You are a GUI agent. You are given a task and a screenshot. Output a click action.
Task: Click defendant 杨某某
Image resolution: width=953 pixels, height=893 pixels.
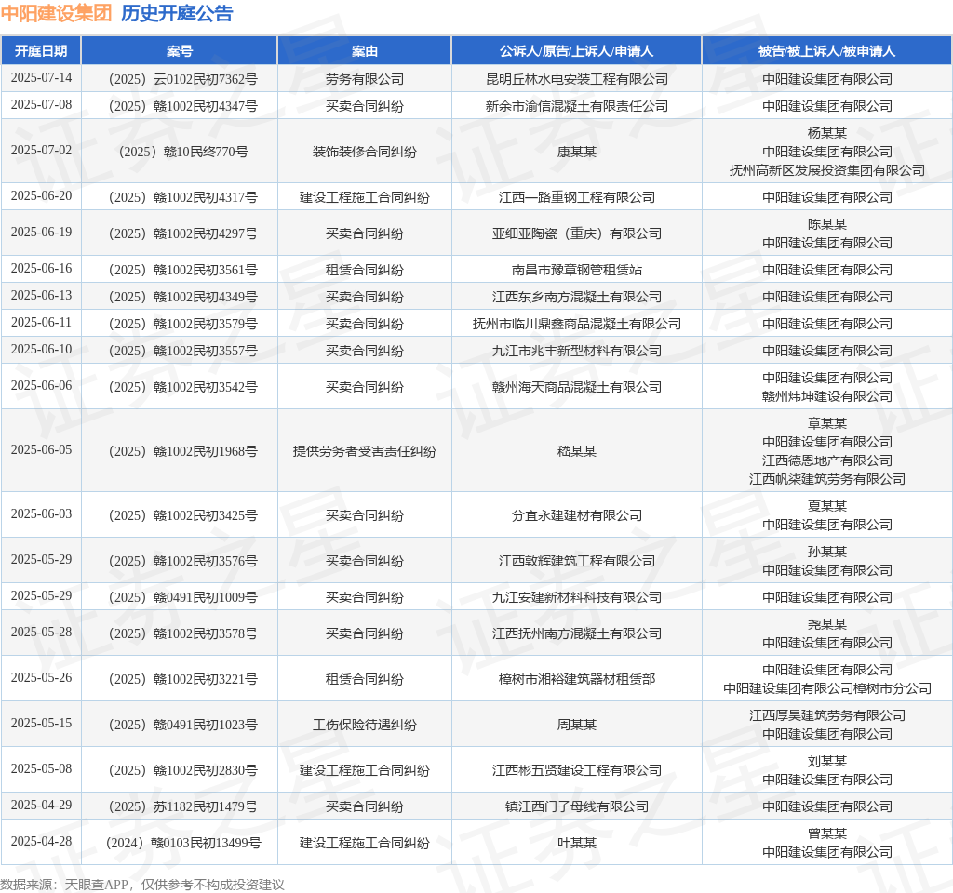827,133
